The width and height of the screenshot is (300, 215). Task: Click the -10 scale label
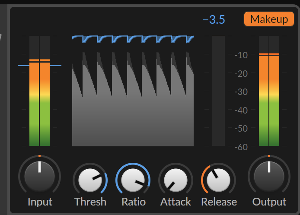click(x=241, y=55)
